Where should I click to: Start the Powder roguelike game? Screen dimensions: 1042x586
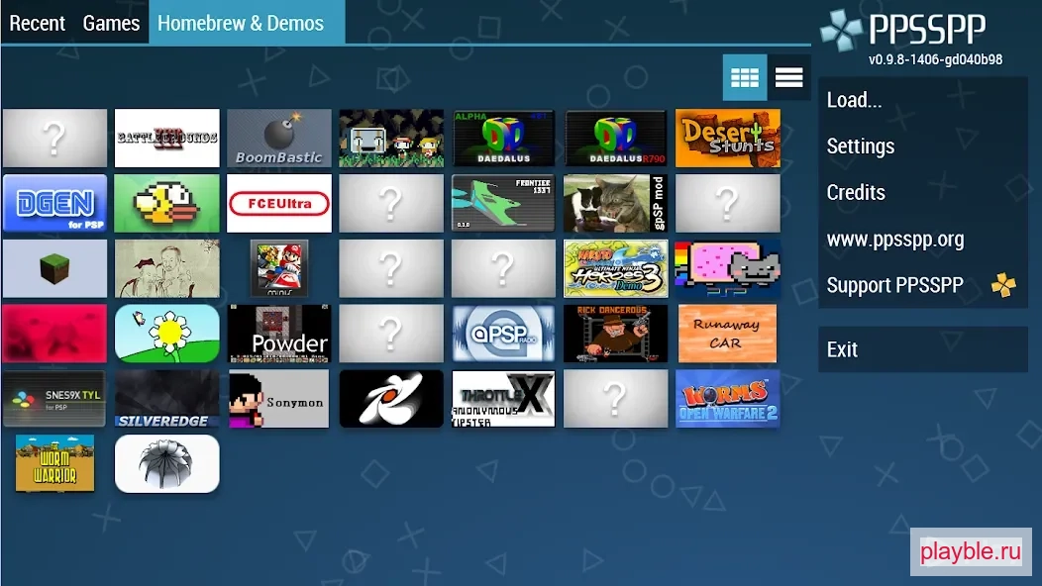pos(279,334)
